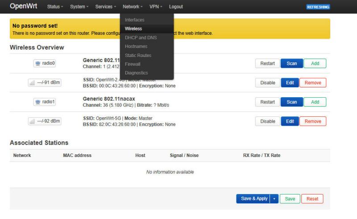This screenshot has height=219, width=357.
Task: Click the Network column header
Action: 22,155
